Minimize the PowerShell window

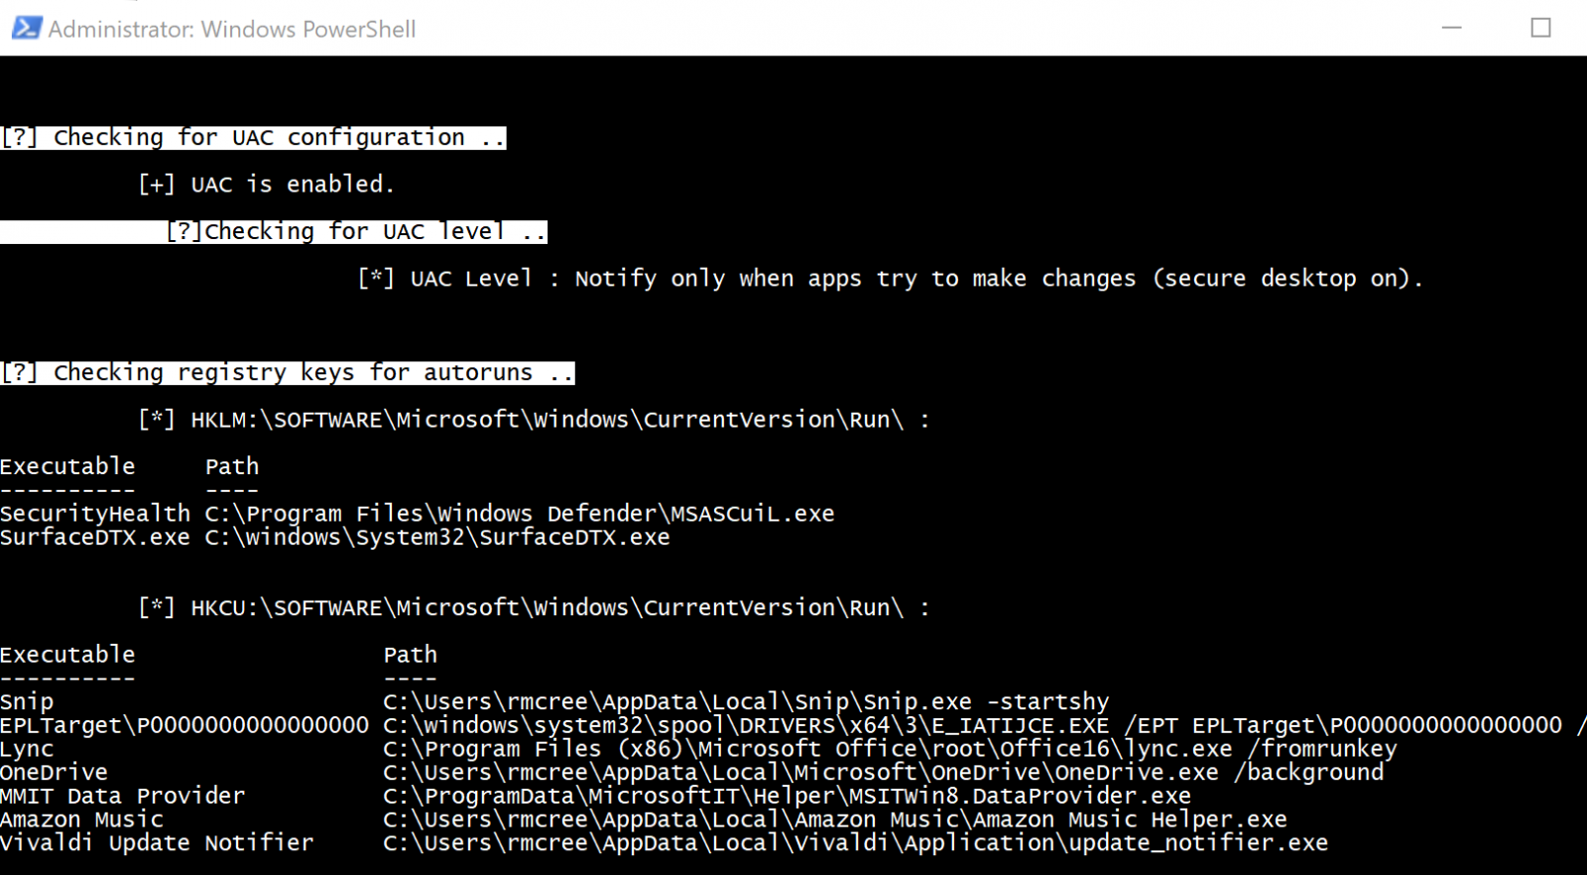point(1452,28)
